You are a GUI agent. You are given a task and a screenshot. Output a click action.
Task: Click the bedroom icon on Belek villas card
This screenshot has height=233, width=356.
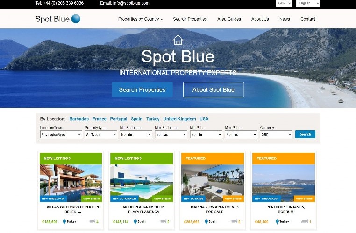click(x=92, y=221)
